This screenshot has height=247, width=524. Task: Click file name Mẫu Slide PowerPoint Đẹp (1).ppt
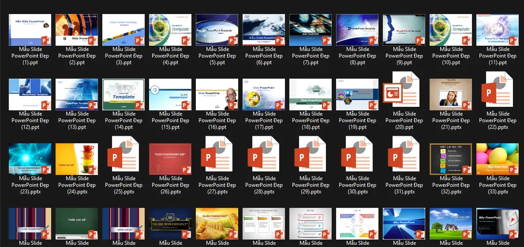[x=30, y=56]
